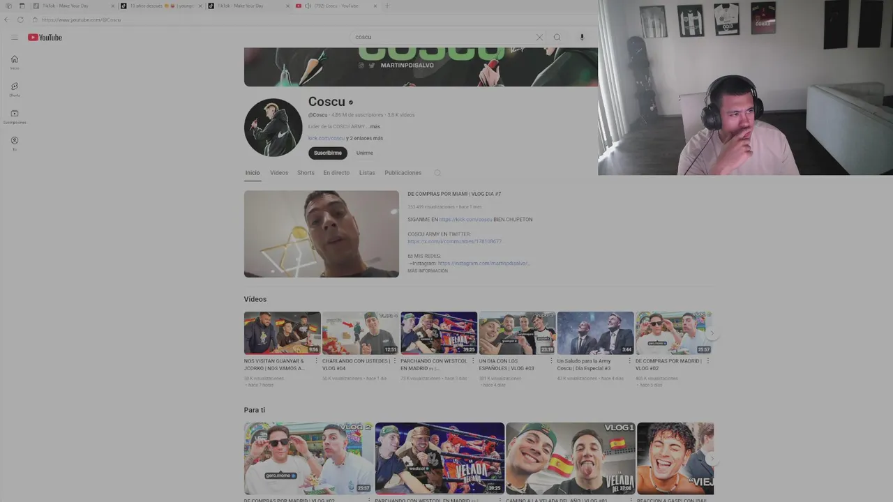This screenshot has height=502, width=893.
Task: Play featured video DE COMPRAS POR MIAMI
Action: [x=322, y=234]
